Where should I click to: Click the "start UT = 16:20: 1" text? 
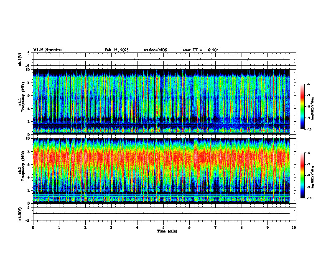[x=202, y=50]
